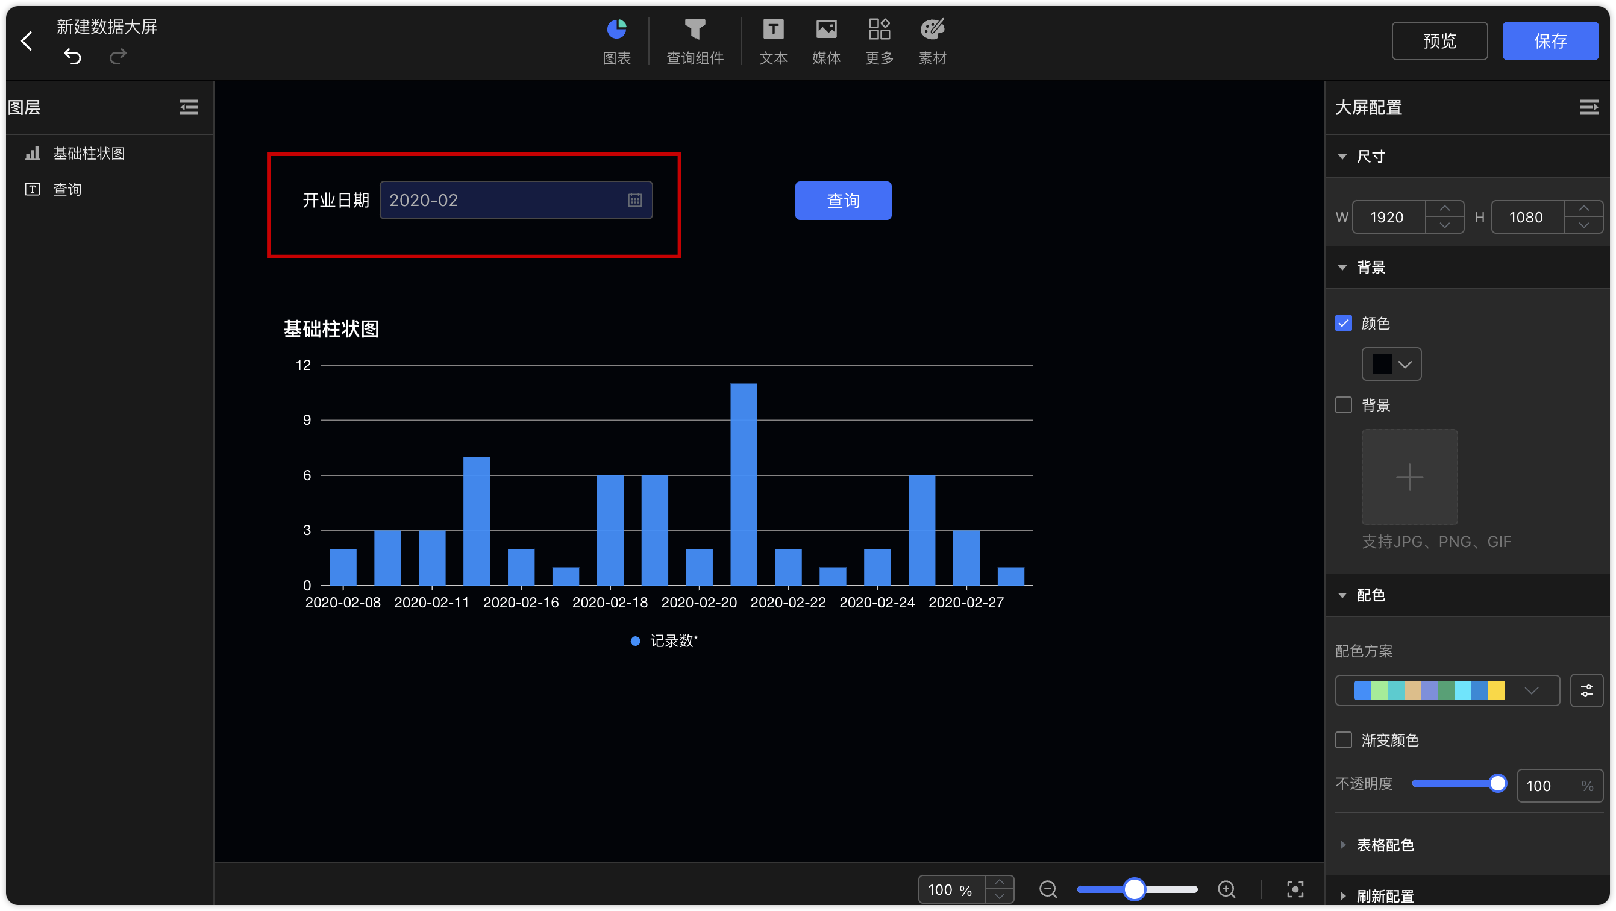Click the 2020-02-11 axis label

pyautogui.click(x=431, y=603)
